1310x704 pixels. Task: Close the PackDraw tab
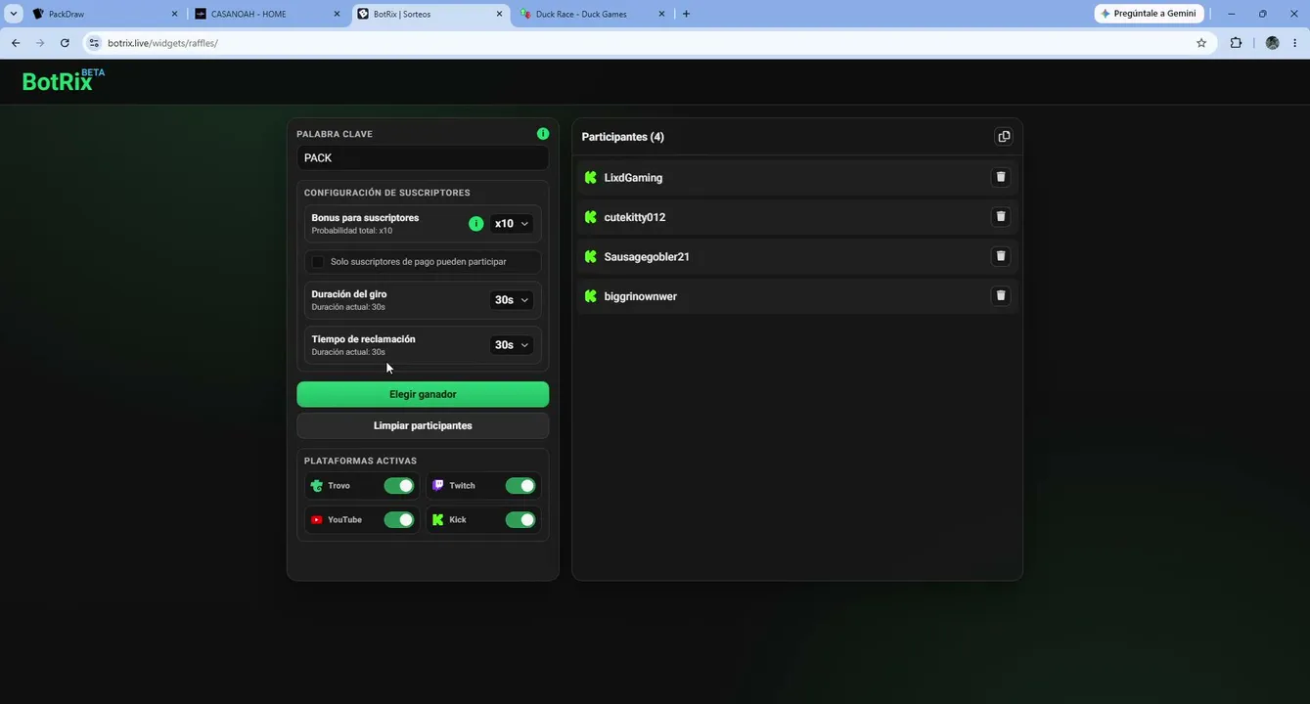coord(174,14)
